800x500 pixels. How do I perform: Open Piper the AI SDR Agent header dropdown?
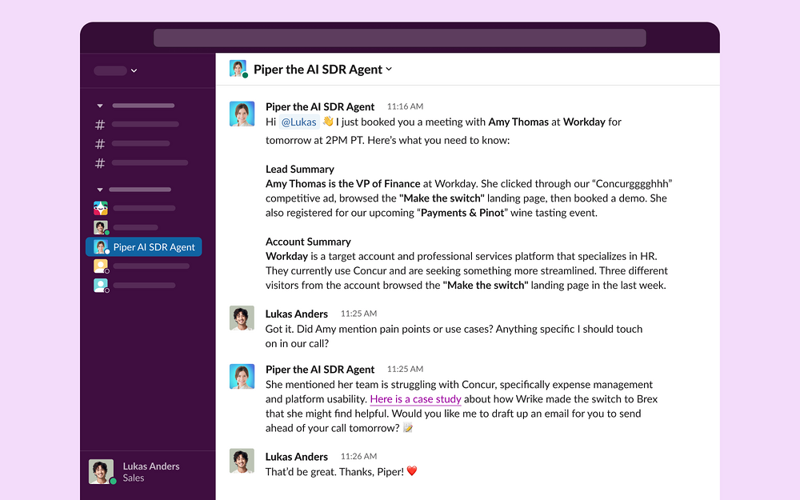[389, 69]
